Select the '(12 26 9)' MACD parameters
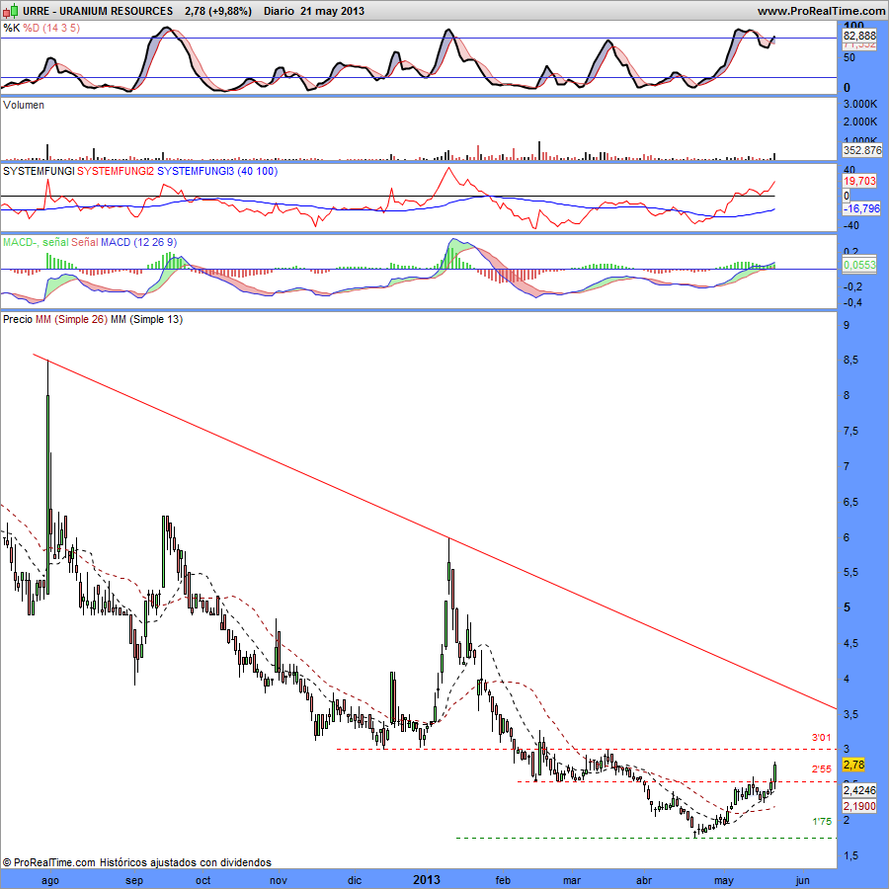The image size is (889, 889). 155,242
